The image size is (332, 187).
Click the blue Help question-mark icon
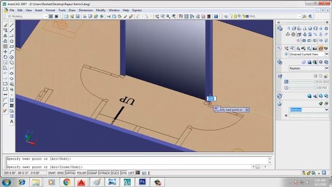pyautogui.click(x=216, y=16)
